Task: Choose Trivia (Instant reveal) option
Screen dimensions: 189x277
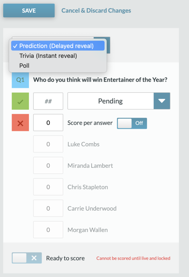Action: pyautogui.click(x=58, y=56)
